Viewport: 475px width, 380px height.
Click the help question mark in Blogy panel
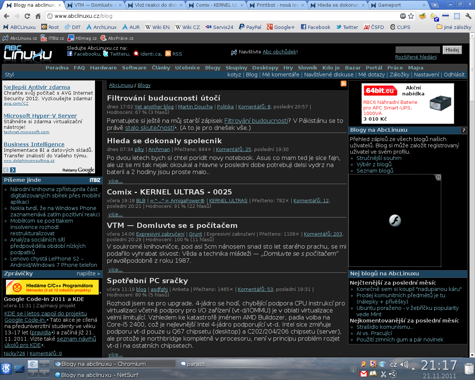click(x=463, y=130)
